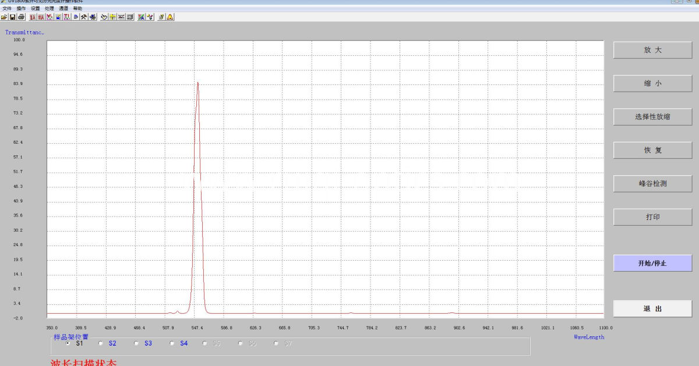Click the floppy disk save icon

pos(12,17)
